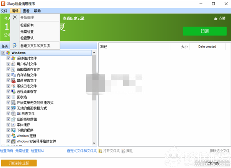
Task: Click the 系统日志文件 icon
Action: click(13, 86)
